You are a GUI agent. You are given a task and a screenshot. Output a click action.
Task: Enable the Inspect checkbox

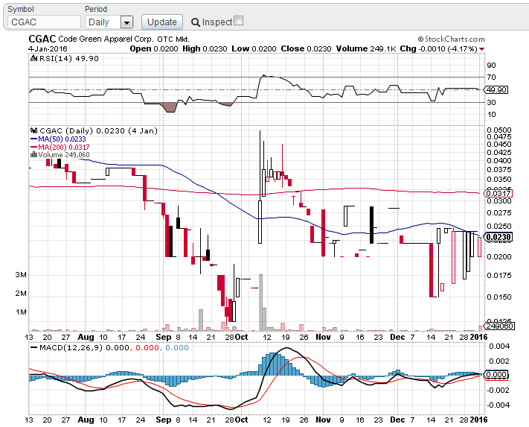(x=239, y=21)
